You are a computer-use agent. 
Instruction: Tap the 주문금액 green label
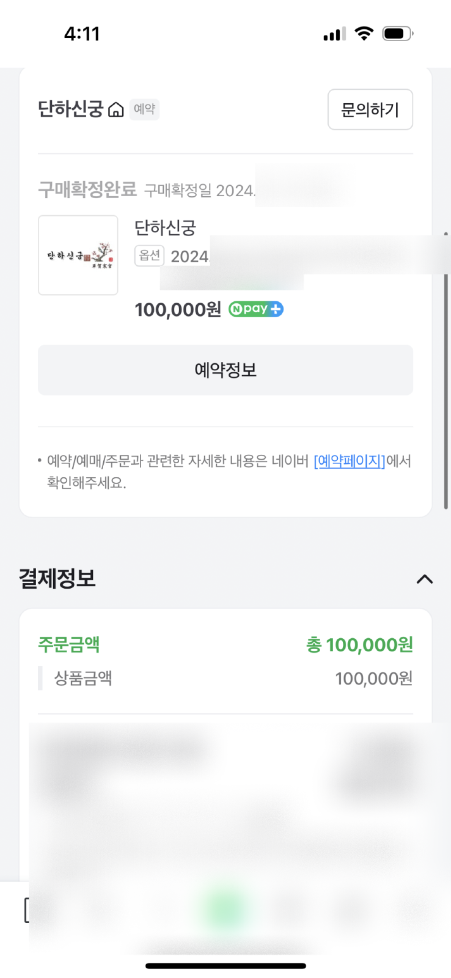pos(69,644)
